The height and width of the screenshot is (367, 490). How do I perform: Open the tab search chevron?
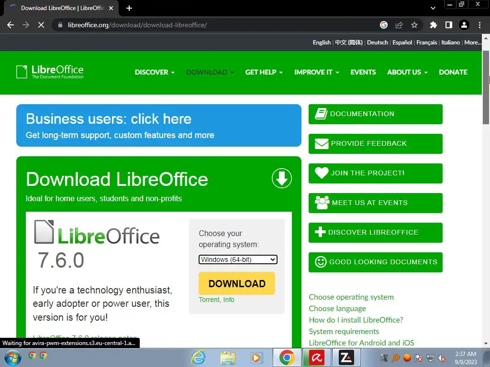[x=433, y=8]
